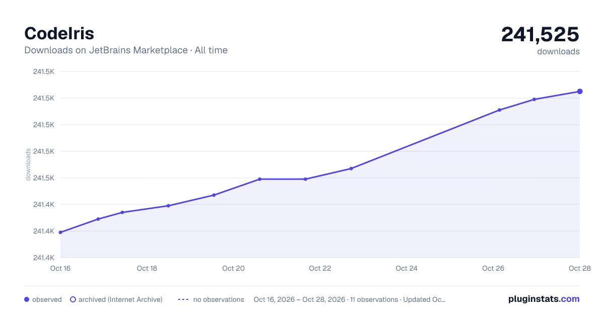Click the 'Downloads on JetBrains Marketplace · All time' subtitle
604x317 pixels.
tap(126, 50)
